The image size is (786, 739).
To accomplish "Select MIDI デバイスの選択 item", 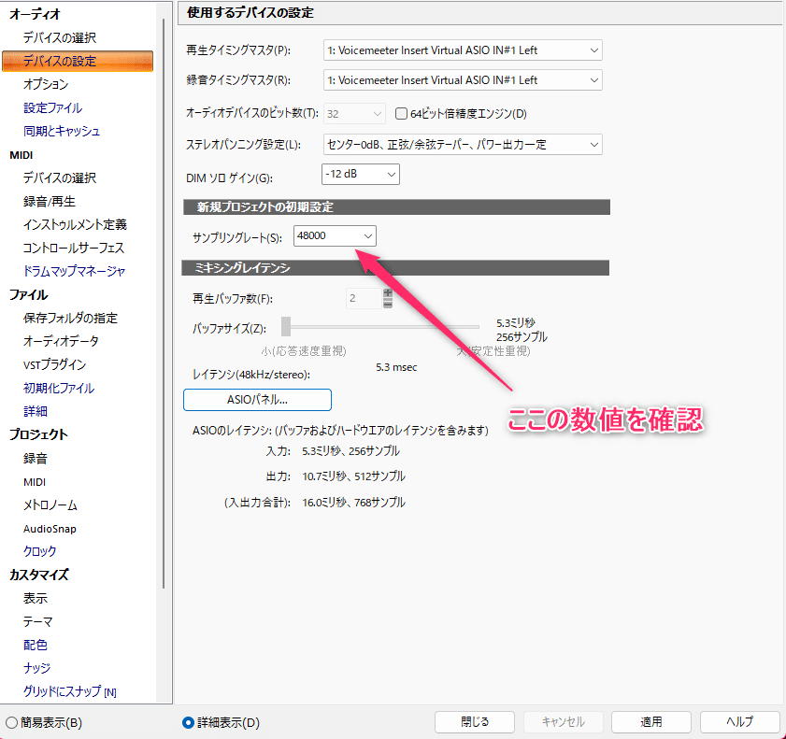I will point(60,178).
